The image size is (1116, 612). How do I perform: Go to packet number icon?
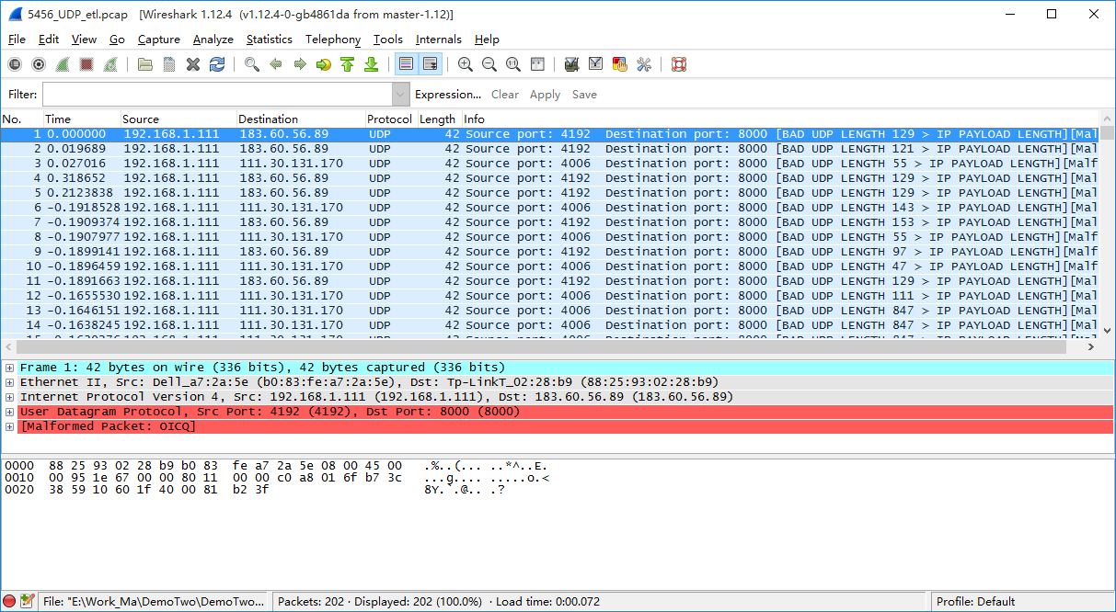[323, 64]
